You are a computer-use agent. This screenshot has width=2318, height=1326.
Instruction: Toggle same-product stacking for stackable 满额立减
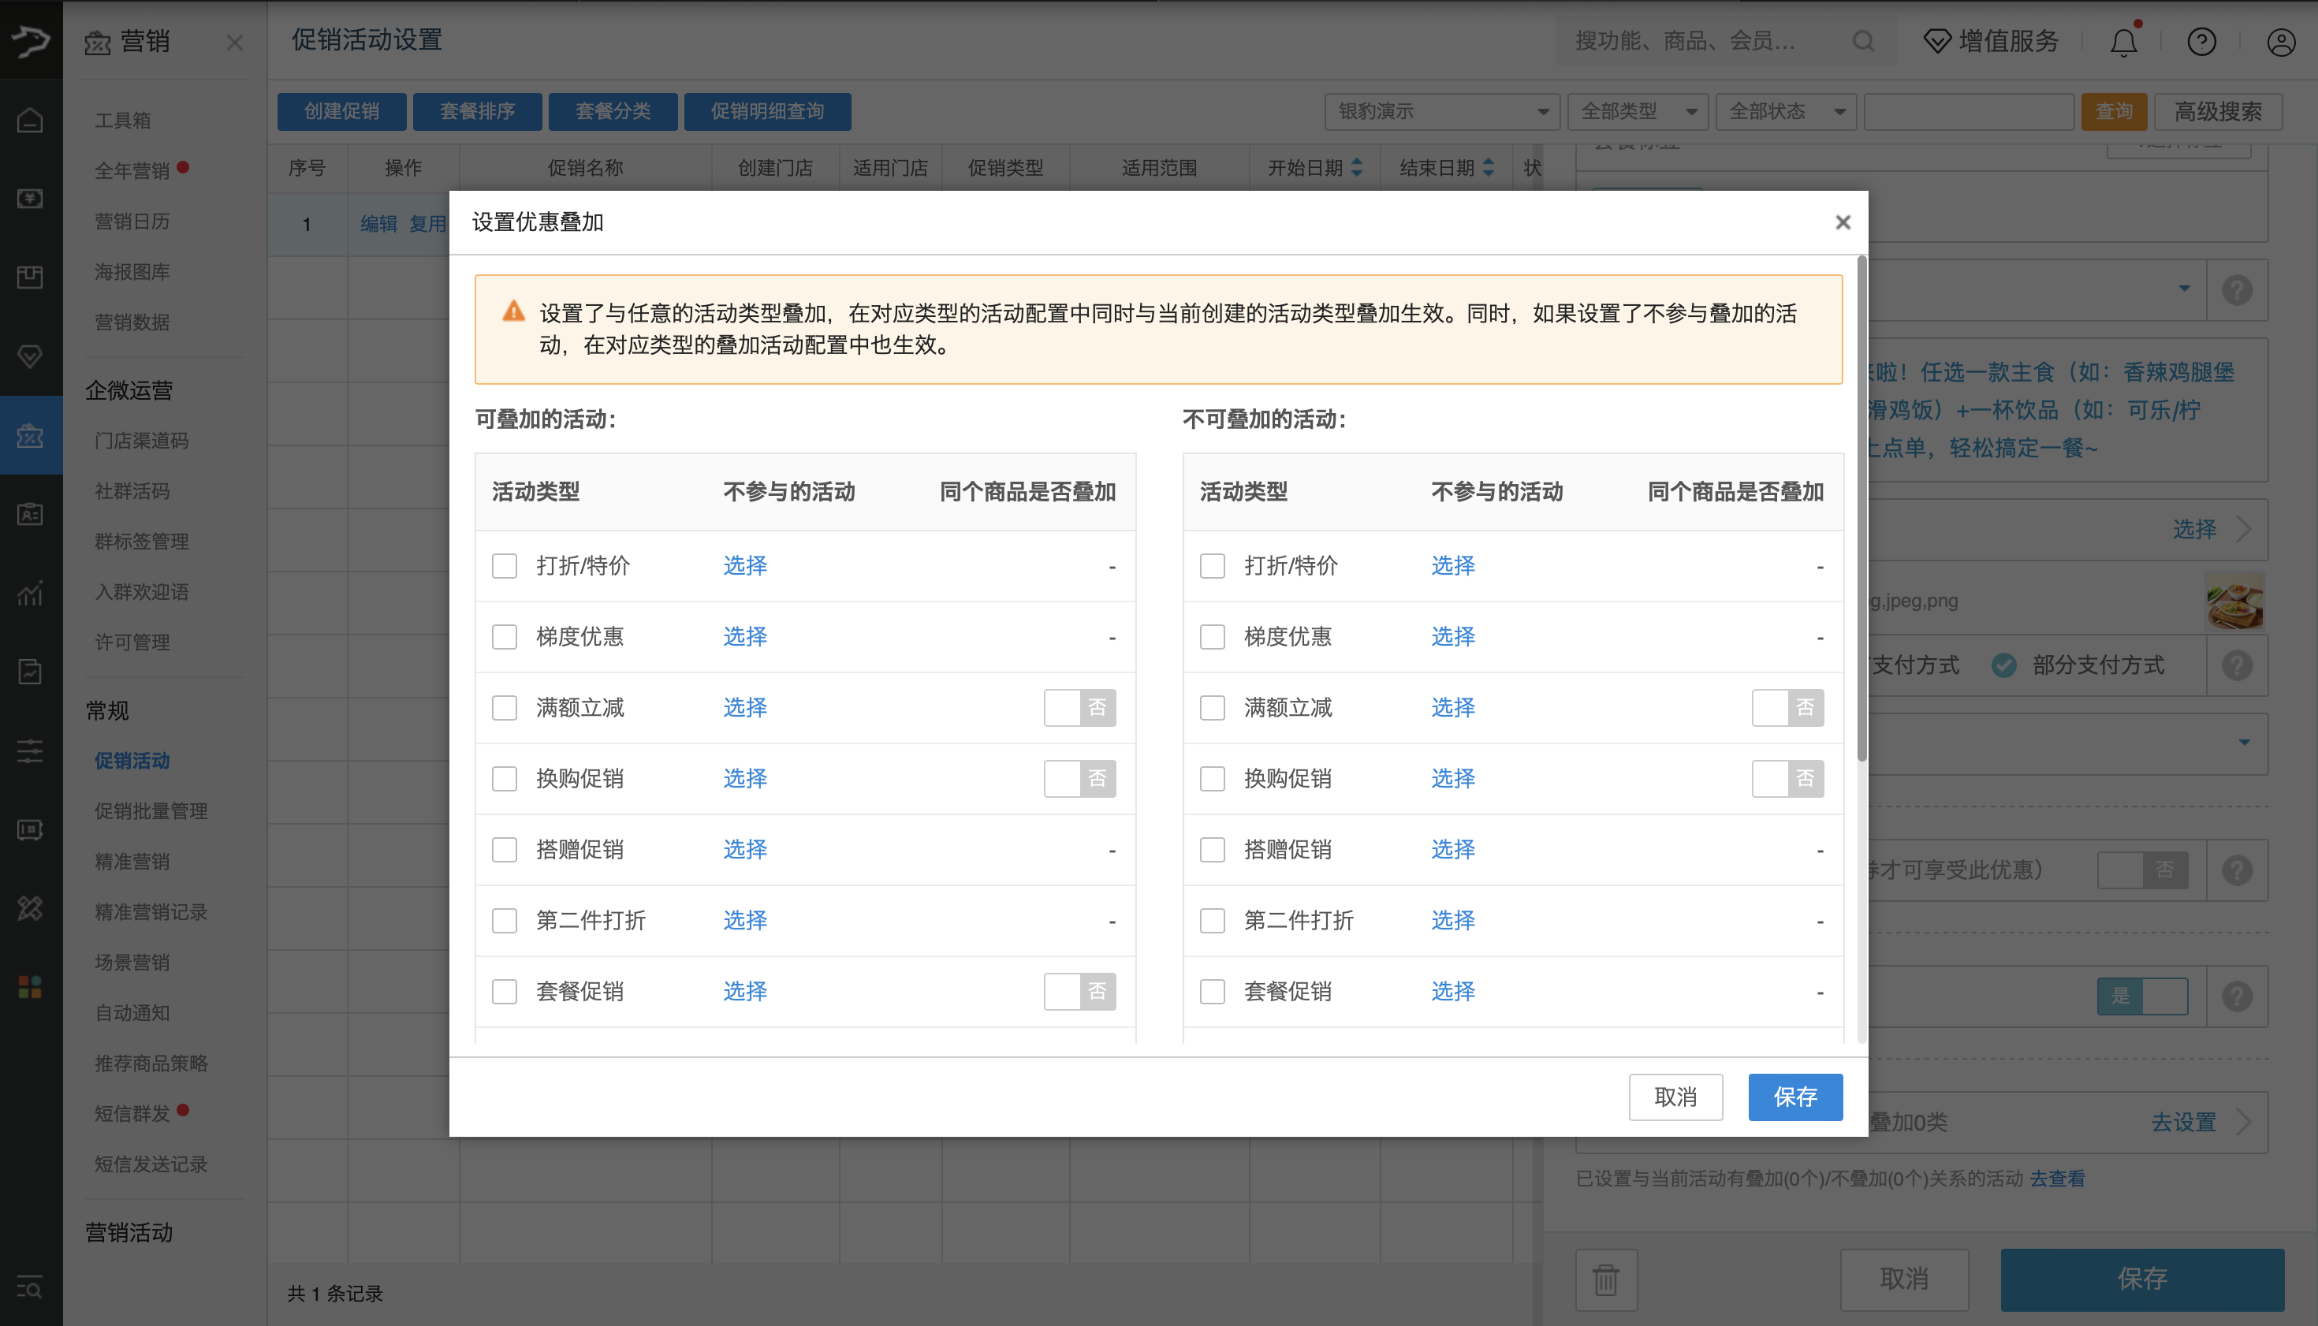[1079, 708]
